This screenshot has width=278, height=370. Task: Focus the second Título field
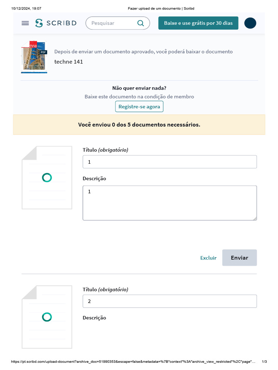tap(169, 301)
